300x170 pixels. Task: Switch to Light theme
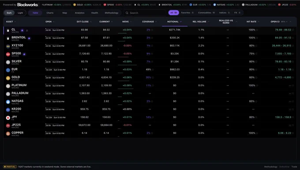(20, 13)
